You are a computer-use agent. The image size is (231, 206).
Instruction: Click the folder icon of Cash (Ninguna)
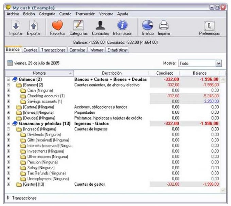(x=23, y=91)
